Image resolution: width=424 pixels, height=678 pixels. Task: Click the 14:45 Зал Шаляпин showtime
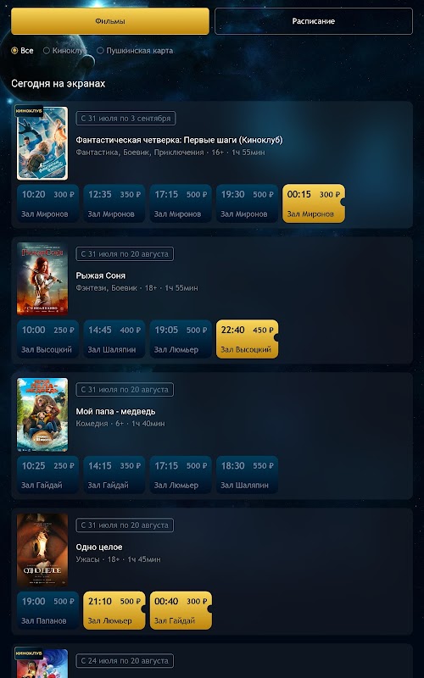coord(114,339)
